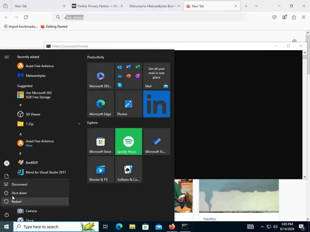Open the Solitaire & Casual Games tile
The image size is (310, 232).
(129, 169)
